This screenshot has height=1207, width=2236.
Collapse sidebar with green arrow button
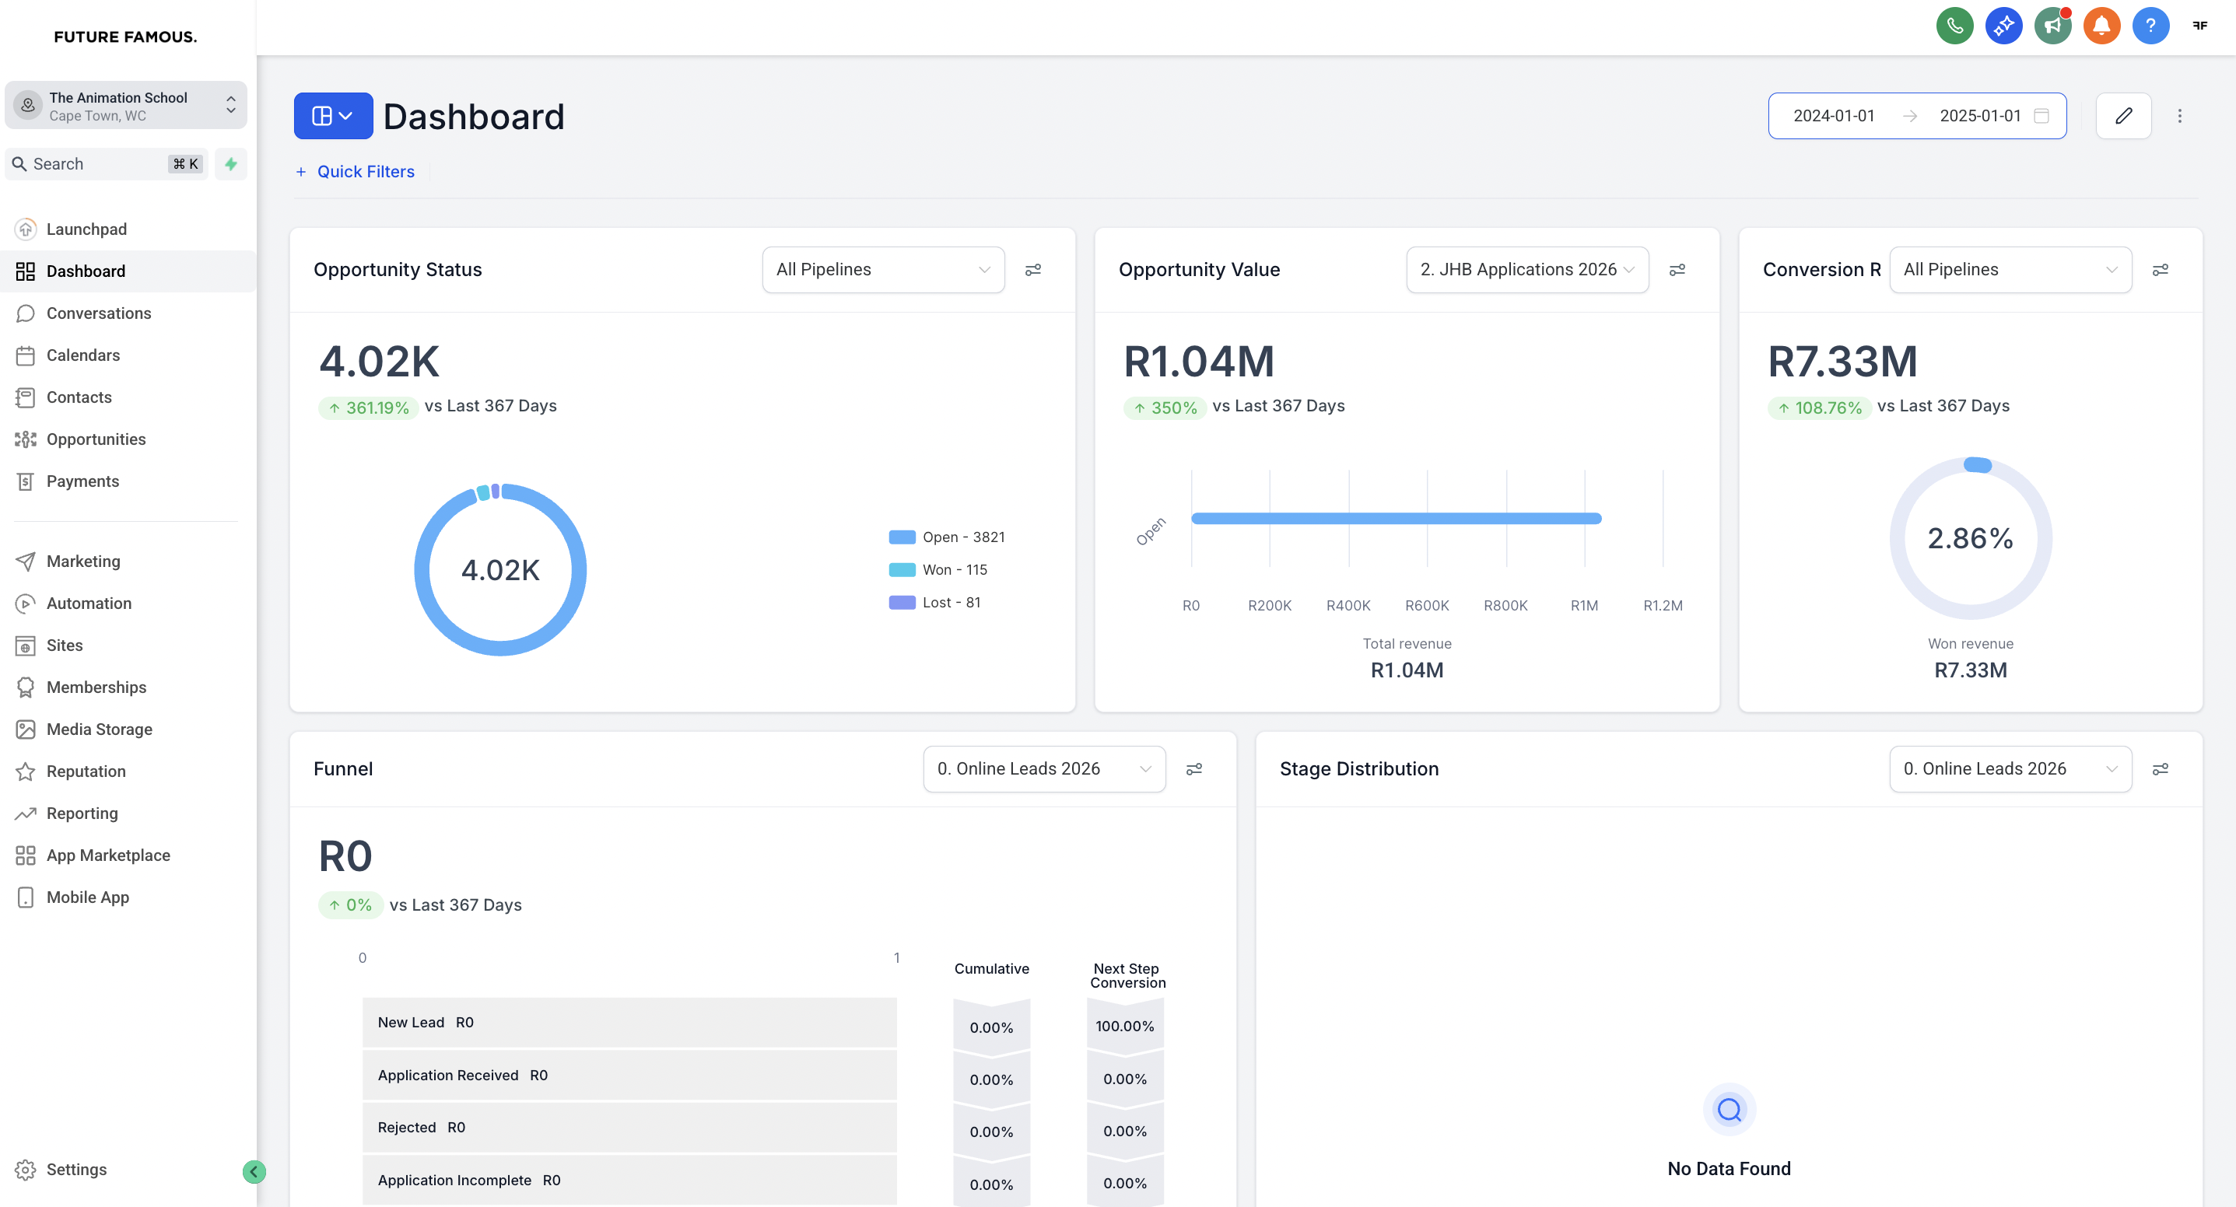point(254,1171)
